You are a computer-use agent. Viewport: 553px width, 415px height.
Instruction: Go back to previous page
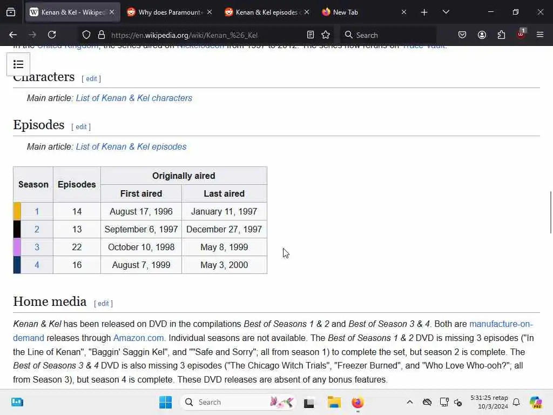13,35
